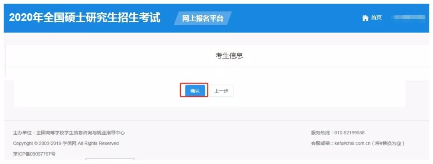Click the 客服邮箱 label

pos(321,144)
